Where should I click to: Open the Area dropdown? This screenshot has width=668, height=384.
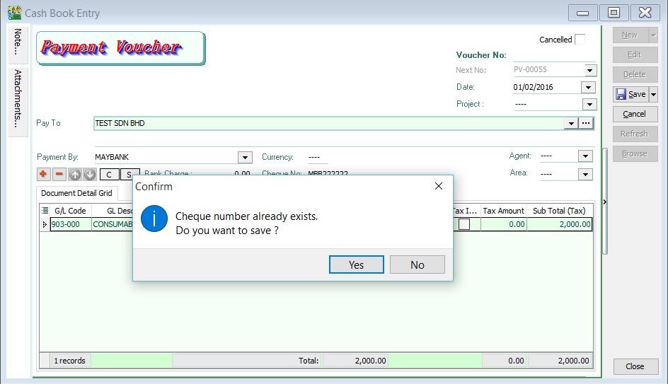585,174
